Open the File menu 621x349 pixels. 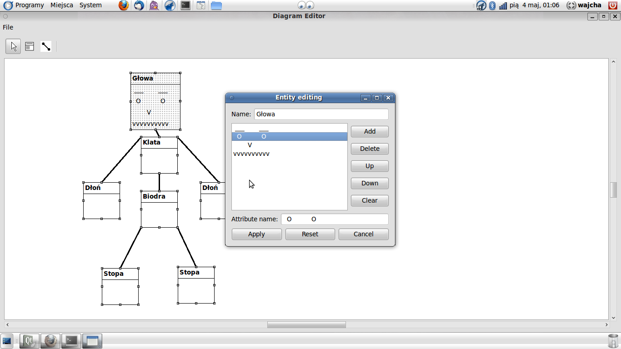(x=8, y=27)
